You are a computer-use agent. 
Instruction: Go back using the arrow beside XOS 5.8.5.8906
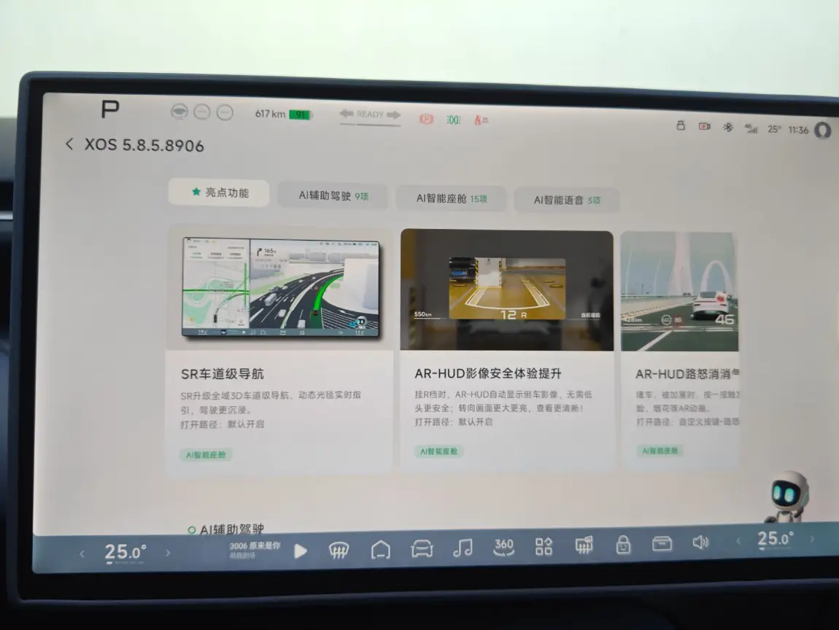click(x=69, y=144)
